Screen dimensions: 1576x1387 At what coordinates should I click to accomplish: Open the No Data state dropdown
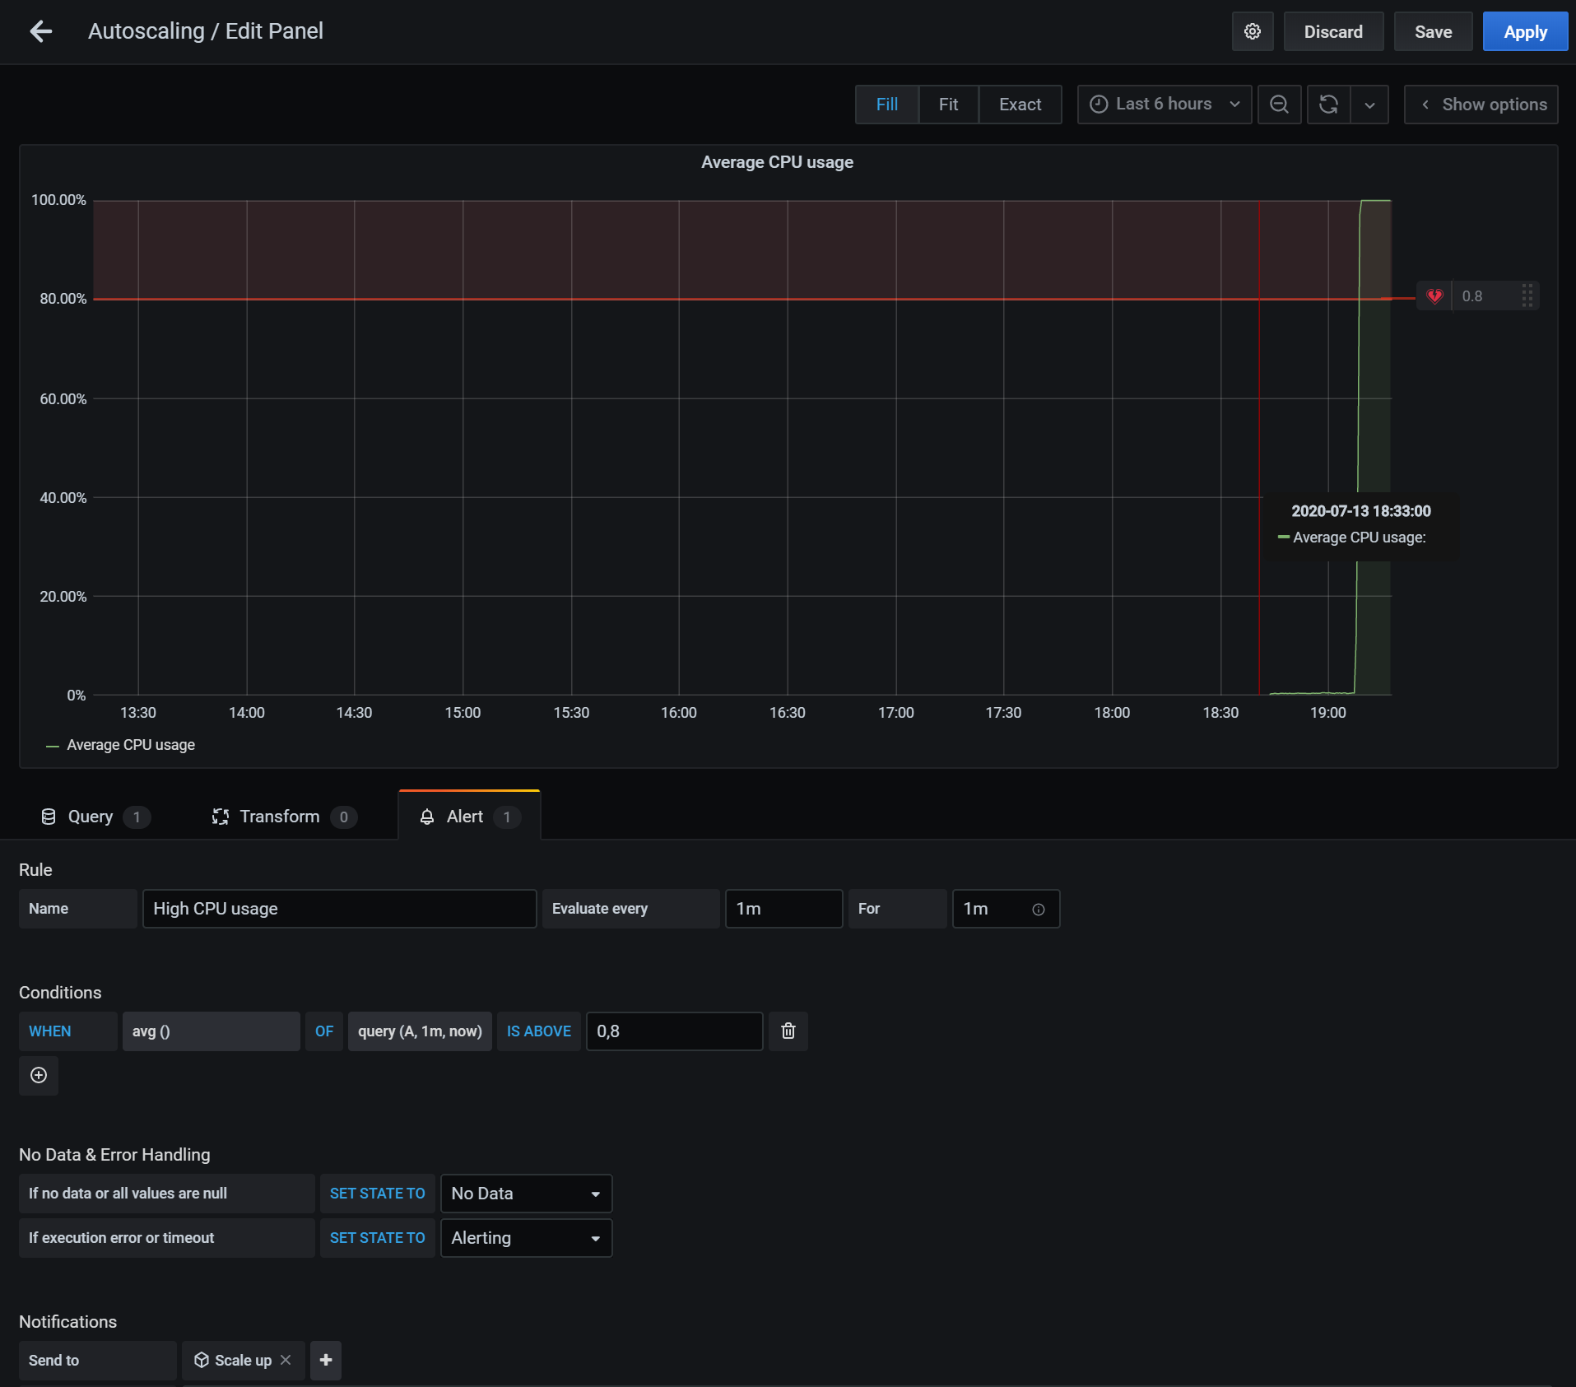[526, 1194]
